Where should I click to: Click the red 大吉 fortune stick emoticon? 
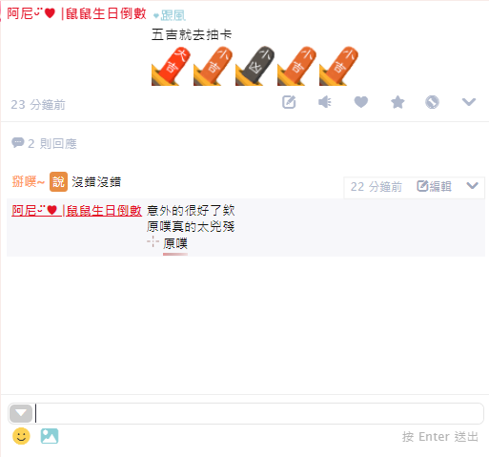pyautogui.click(x=171, y=66)
